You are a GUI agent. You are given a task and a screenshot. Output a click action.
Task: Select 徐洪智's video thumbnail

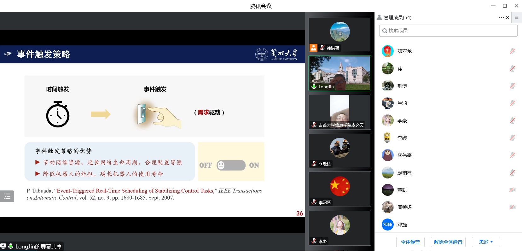[340, 34]
